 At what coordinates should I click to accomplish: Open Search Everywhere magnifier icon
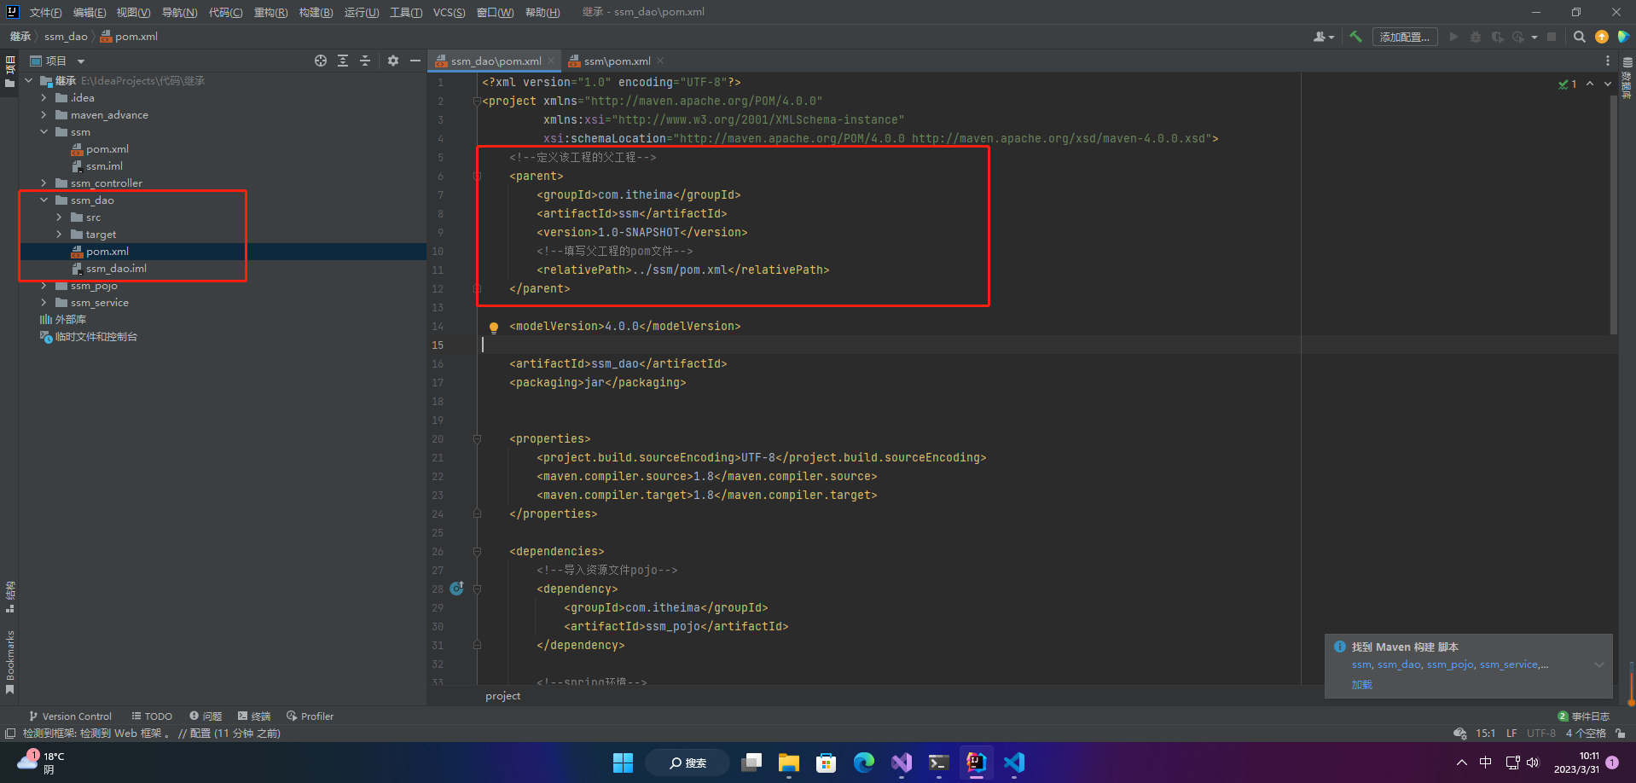tap(1579, 37)
